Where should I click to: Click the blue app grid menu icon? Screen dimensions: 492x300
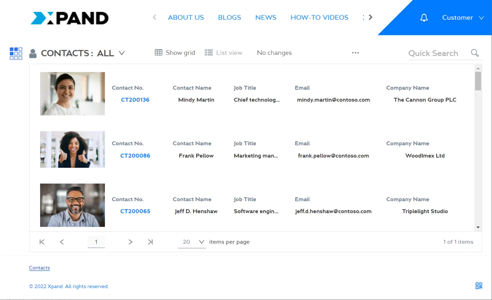coord(16,53)
